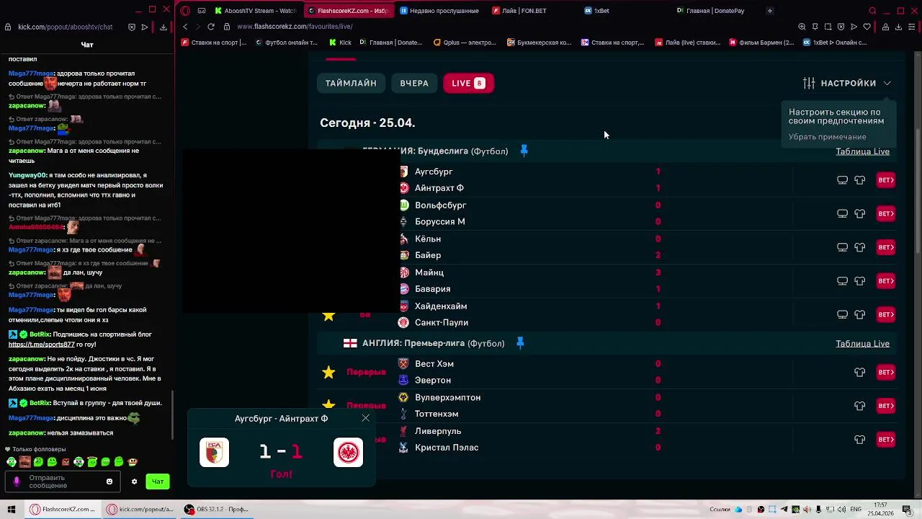Open BET link for Liverpool match
This screenshot has height=519, width=922.
886,440
